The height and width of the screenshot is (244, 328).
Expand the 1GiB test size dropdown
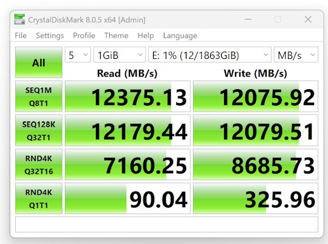(120, 55)
